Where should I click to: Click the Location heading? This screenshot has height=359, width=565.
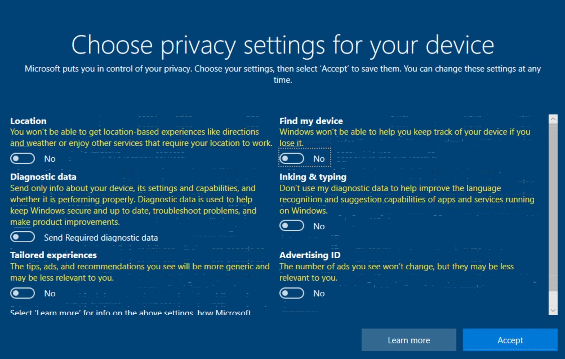[28, 121]
